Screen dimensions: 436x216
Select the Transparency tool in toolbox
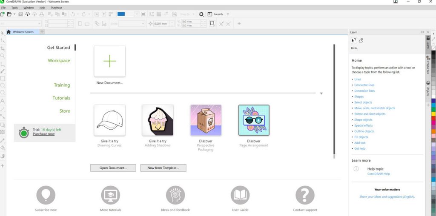(x=3, y=132)
